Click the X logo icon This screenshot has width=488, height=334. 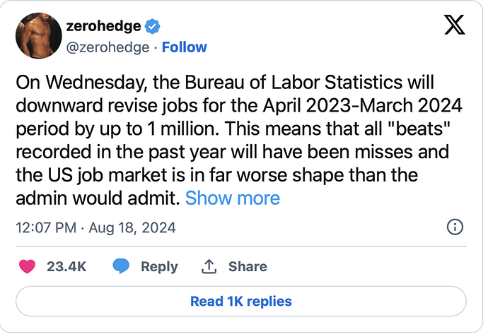click(x=454, y=25)
